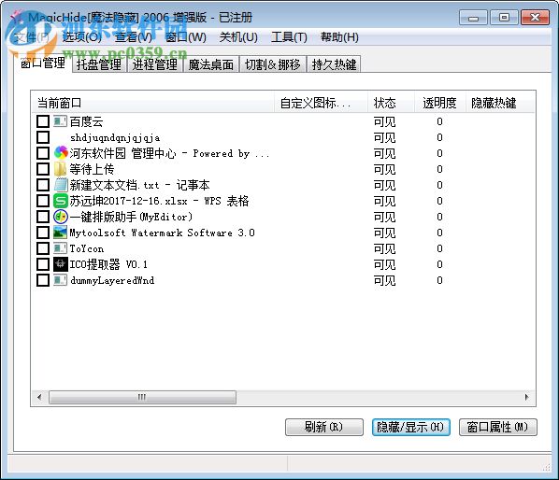Open the 选项(O) menu

point(82,36)
